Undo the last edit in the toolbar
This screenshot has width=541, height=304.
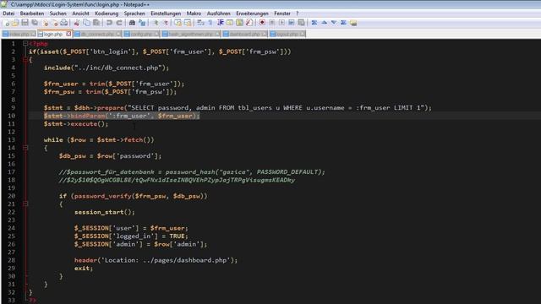pos(109,23)
